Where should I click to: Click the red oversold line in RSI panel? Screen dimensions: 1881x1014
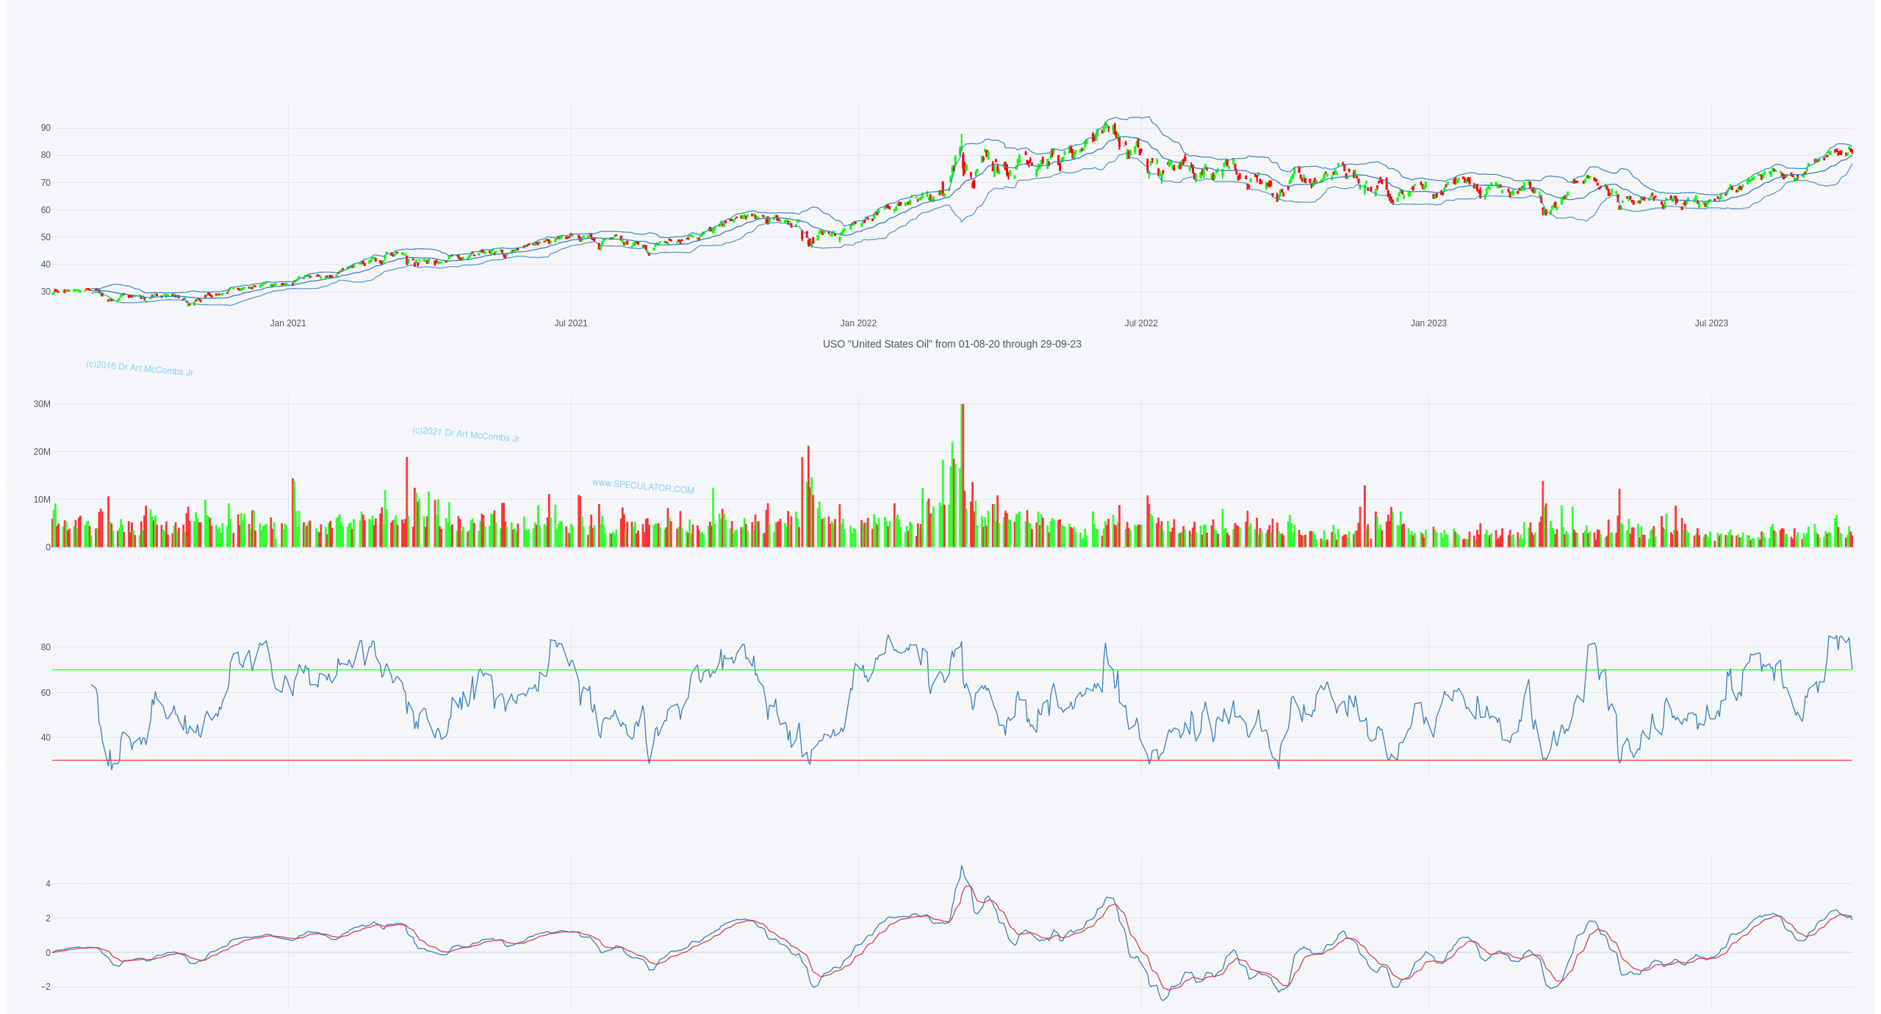click(x=952, y=760)
